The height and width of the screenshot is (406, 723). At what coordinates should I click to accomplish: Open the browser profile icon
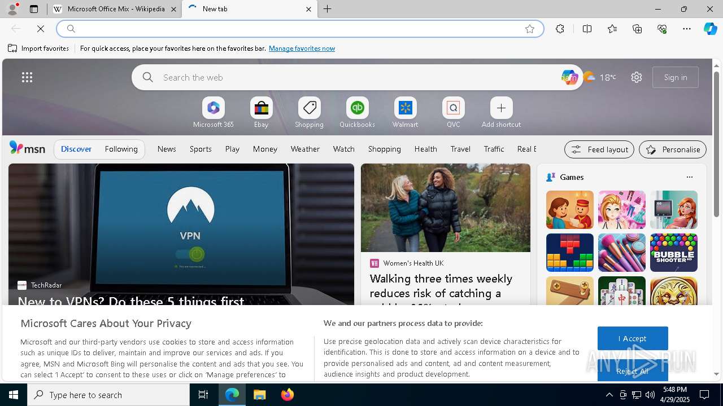pyautogui.click(x=12, y=9)
